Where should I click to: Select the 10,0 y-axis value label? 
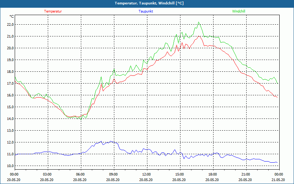click(10, 166)
